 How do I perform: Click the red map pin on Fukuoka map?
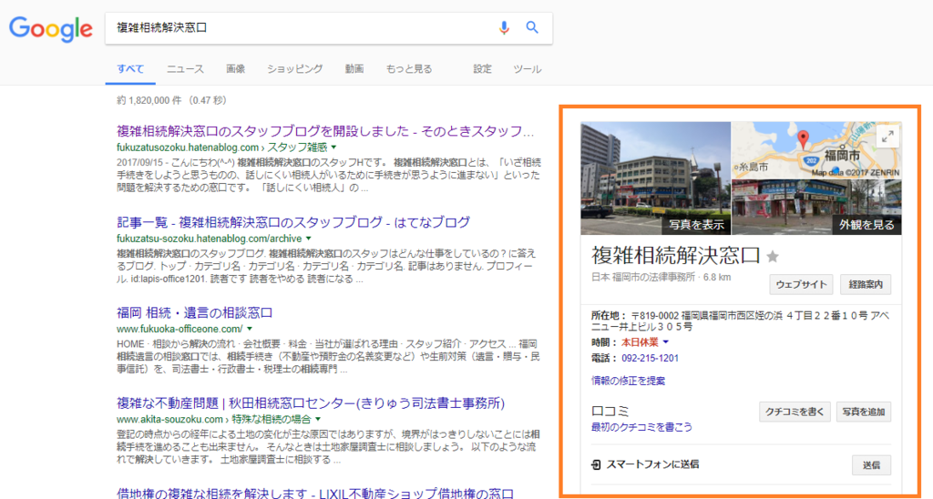tap(803, 139)
